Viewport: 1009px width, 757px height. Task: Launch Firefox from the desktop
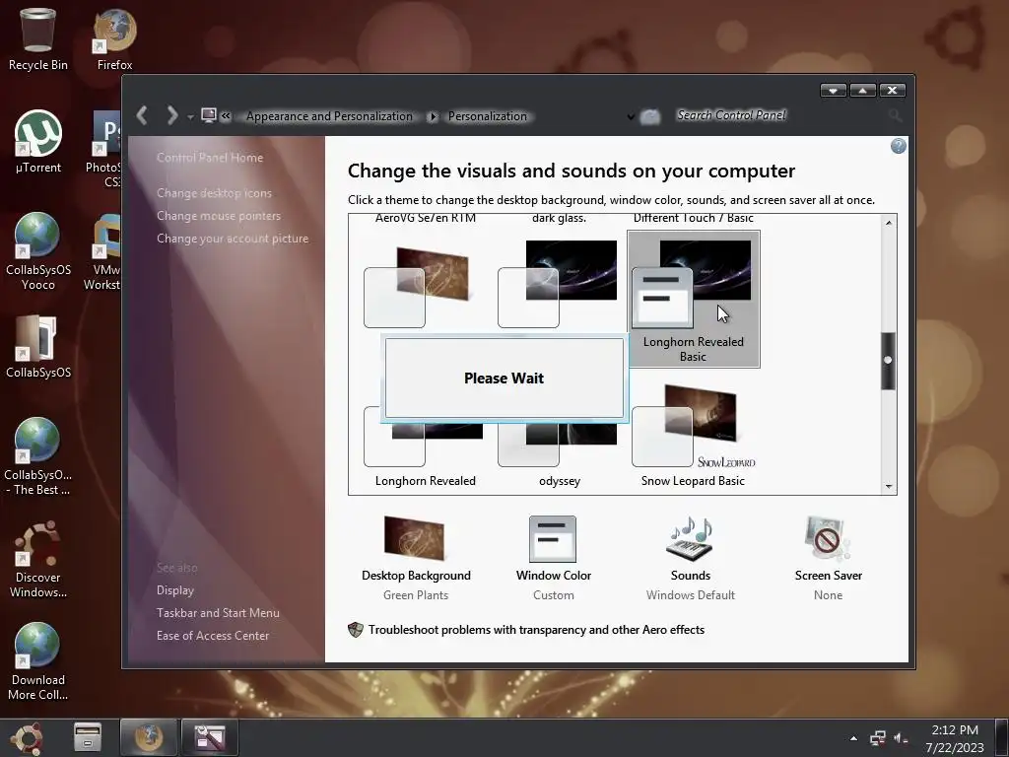coord(114,38)
